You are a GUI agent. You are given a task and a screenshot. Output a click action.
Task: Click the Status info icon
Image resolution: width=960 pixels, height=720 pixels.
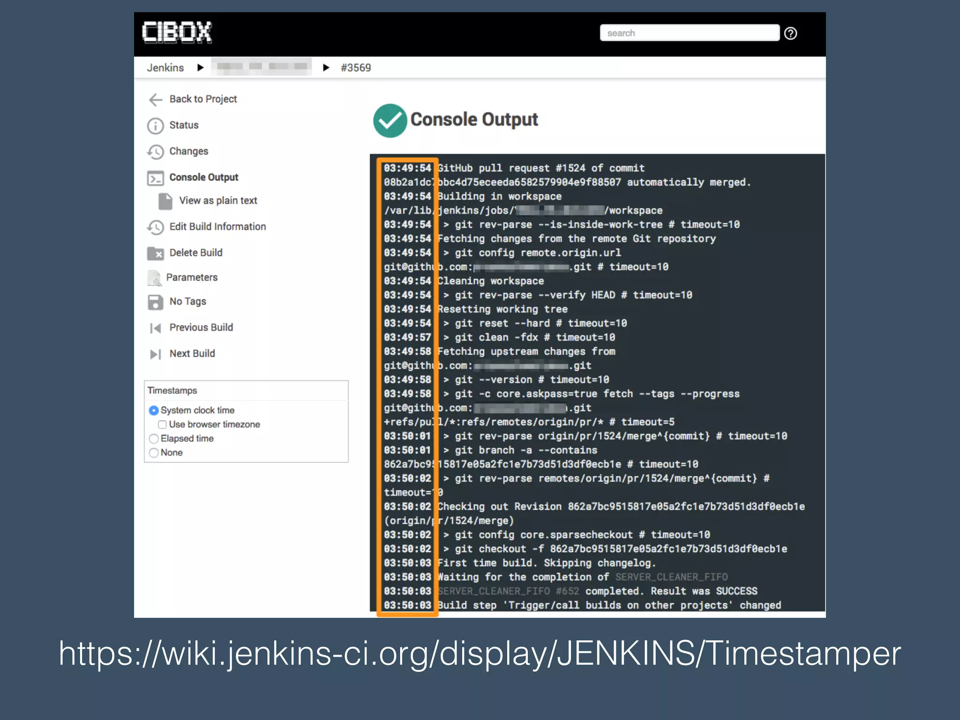click(156, 126)
